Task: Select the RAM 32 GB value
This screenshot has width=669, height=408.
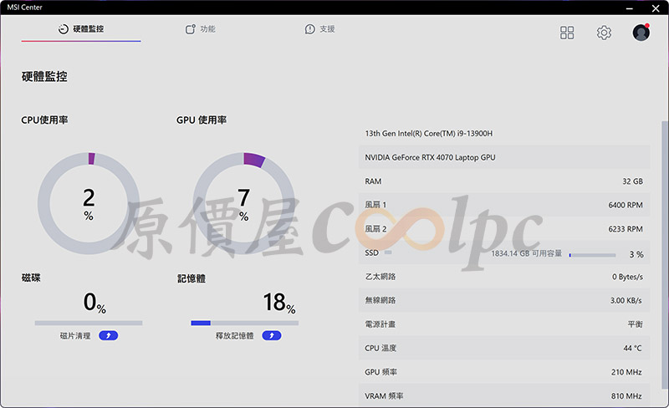Action: pos(632,181)
